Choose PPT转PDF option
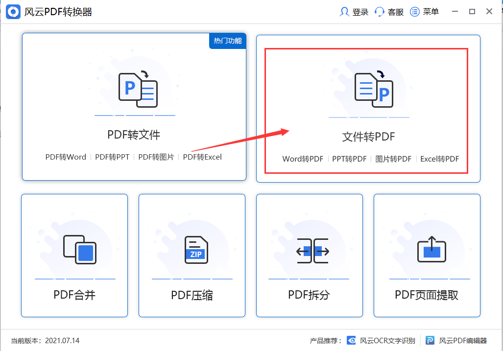Image resolution: width=503 pixels, height=351 pixels. pos(349,159)
